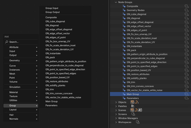This screenshot has width=191, height=128.
Task: Toggle fake user shield for Main Group
Action: (186, 94)
